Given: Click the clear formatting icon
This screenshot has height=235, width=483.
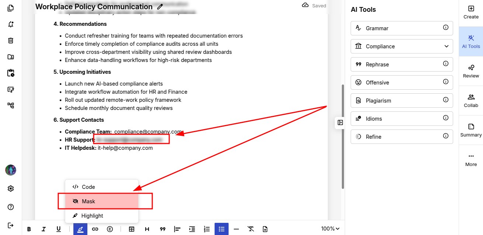Looking at the screenshot, I should coord(251,229).
